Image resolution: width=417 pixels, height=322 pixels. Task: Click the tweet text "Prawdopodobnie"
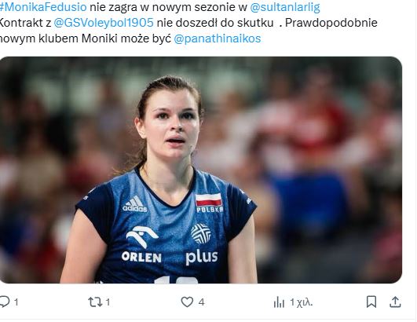pos(331,23)
